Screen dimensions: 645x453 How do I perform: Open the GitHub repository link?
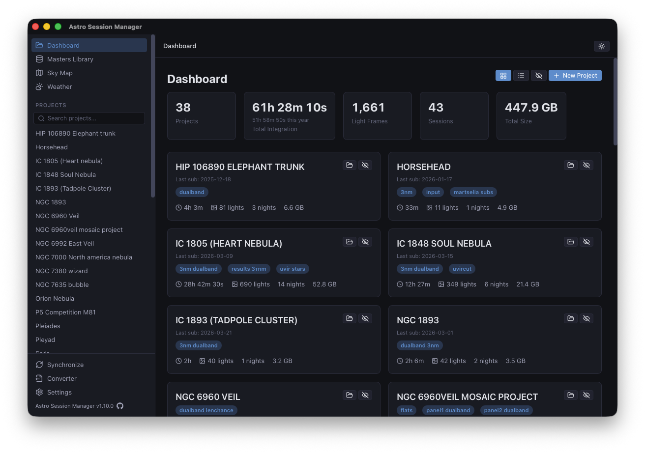pyautogui.click(x=120, y=405)
